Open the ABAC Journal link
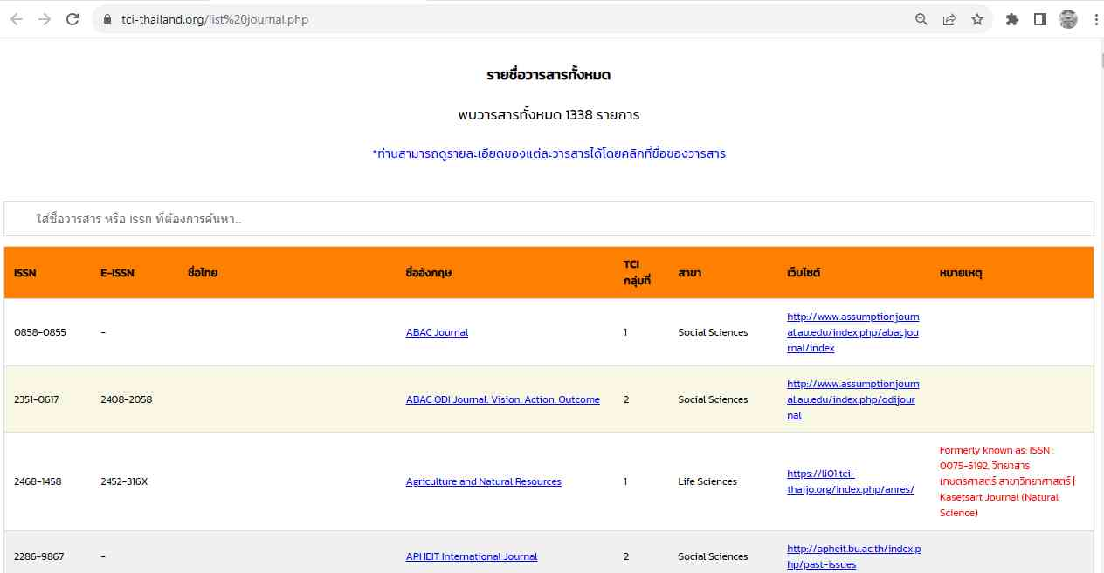This screenshot has width=1104, height=573. tap(437, 332)
